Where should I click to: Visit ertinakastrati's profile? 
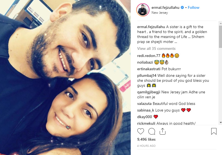point(149,69)
